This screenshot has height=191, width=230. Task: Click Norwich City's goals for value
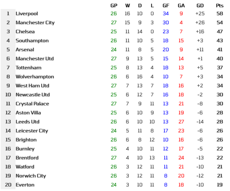(x=166, y=176)
